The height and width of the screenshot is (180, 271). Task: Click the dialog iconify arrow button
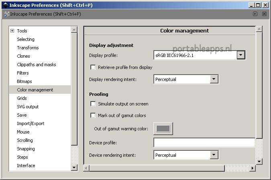(255, 14)
